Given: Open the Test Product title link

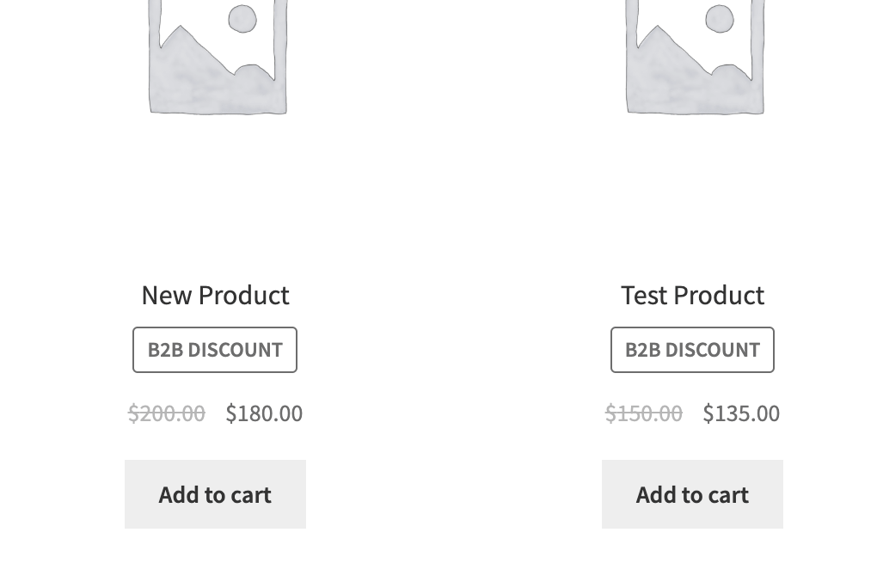Looking at the screenshot, I should coord(692,295).
